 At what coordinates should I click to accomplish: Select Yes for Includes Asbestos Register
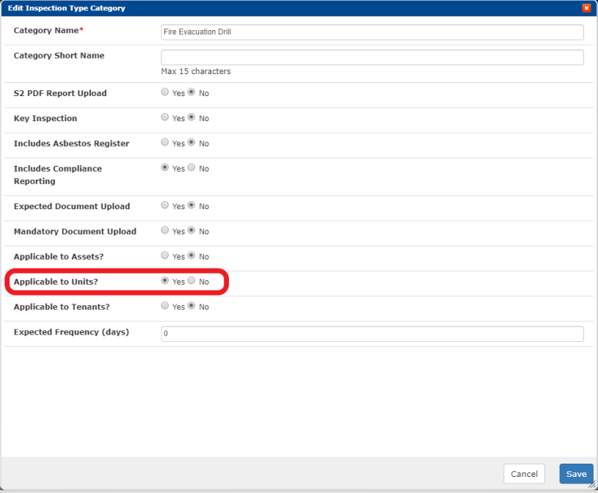click(165, 142)
